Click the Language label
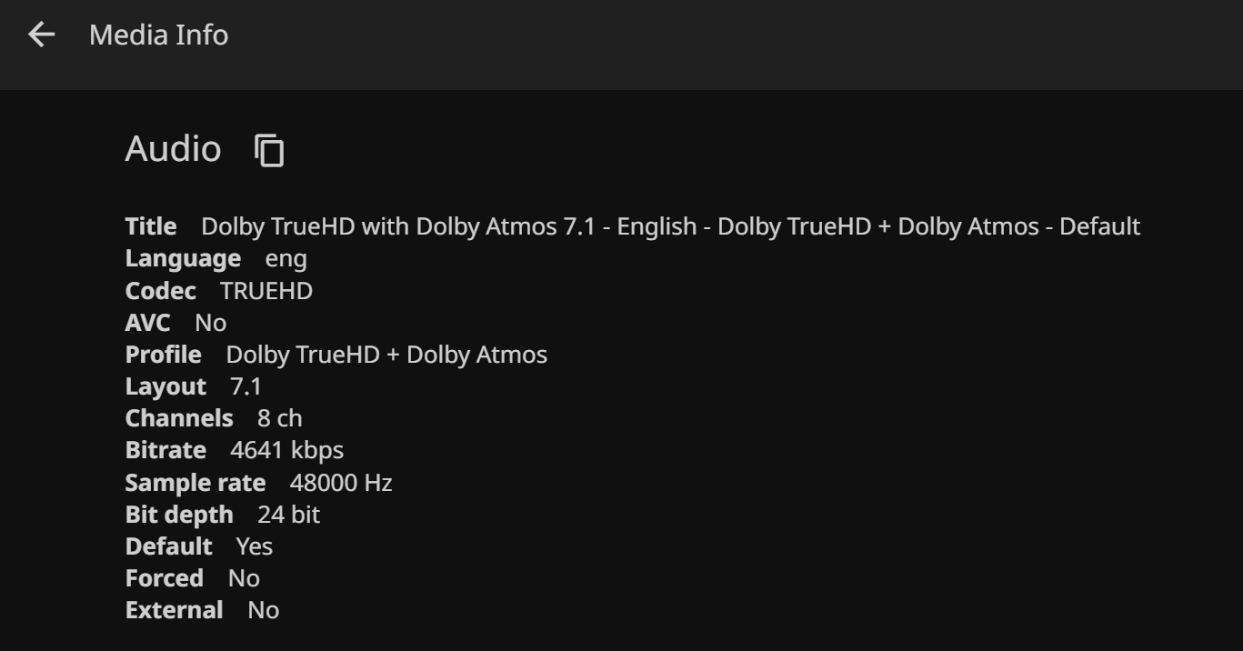This screenshot has height=651, width=1243. [x=183, y=258]
